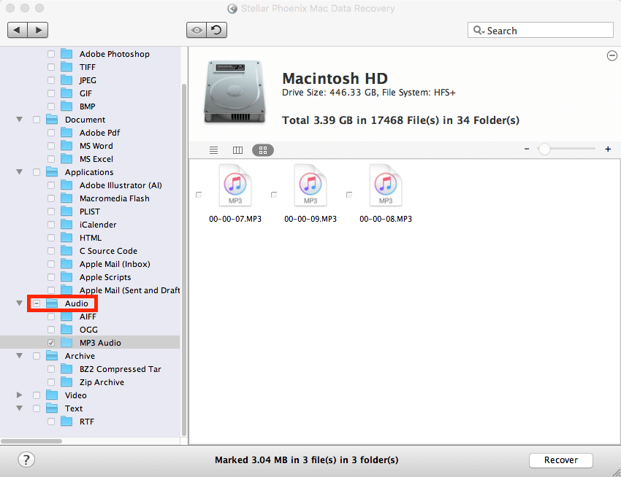Select the 00-00-08.MP3 file icon

pos(386,185)
